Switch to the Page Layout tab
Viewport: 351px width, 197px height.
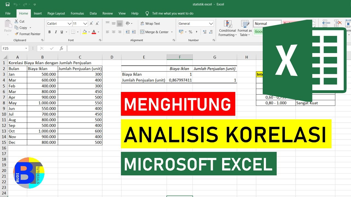pos(56,13)
